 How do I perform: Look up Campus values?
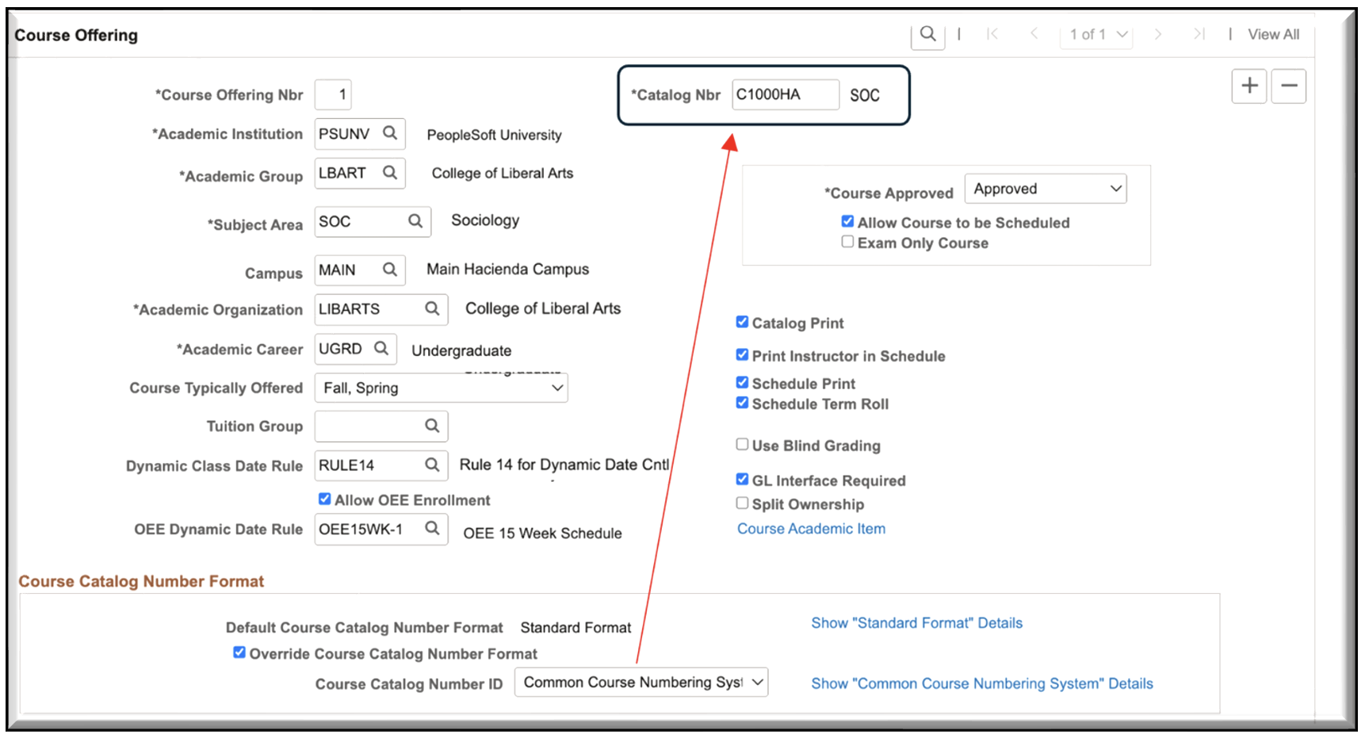[x=390, y=270]
